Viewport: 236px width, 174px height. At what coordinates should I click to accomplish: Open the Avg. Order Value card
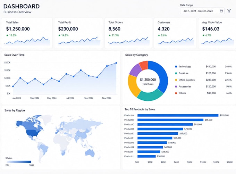217,33
